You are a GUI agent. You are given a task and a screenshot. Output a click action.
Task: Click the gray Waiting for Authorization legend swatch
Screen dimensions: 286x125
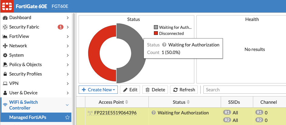click(156, 27)
